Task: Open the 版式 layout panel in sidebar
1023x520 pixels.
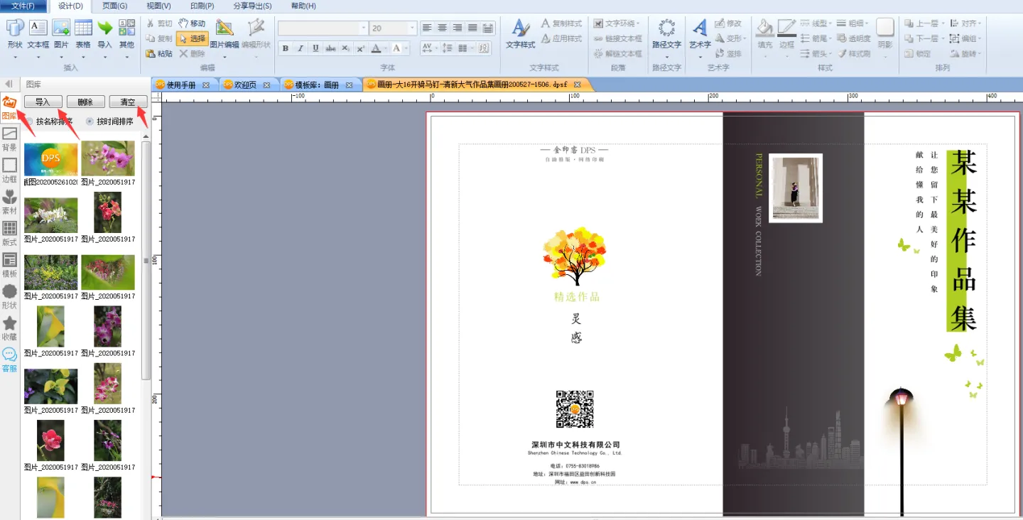Action: coord(10,234)
